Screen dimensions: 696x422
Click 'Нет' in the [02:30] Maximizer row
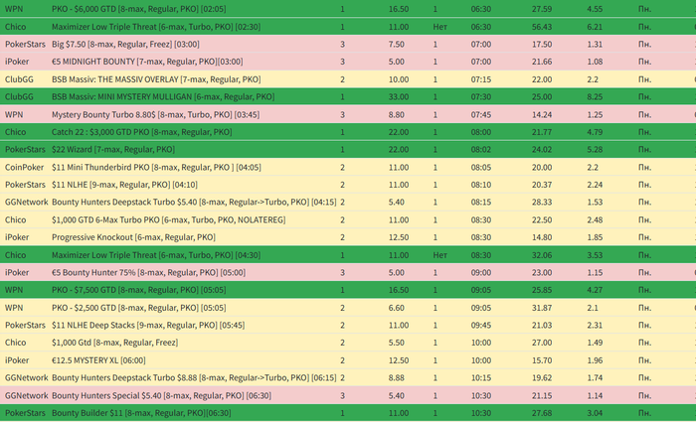[439, 27]
